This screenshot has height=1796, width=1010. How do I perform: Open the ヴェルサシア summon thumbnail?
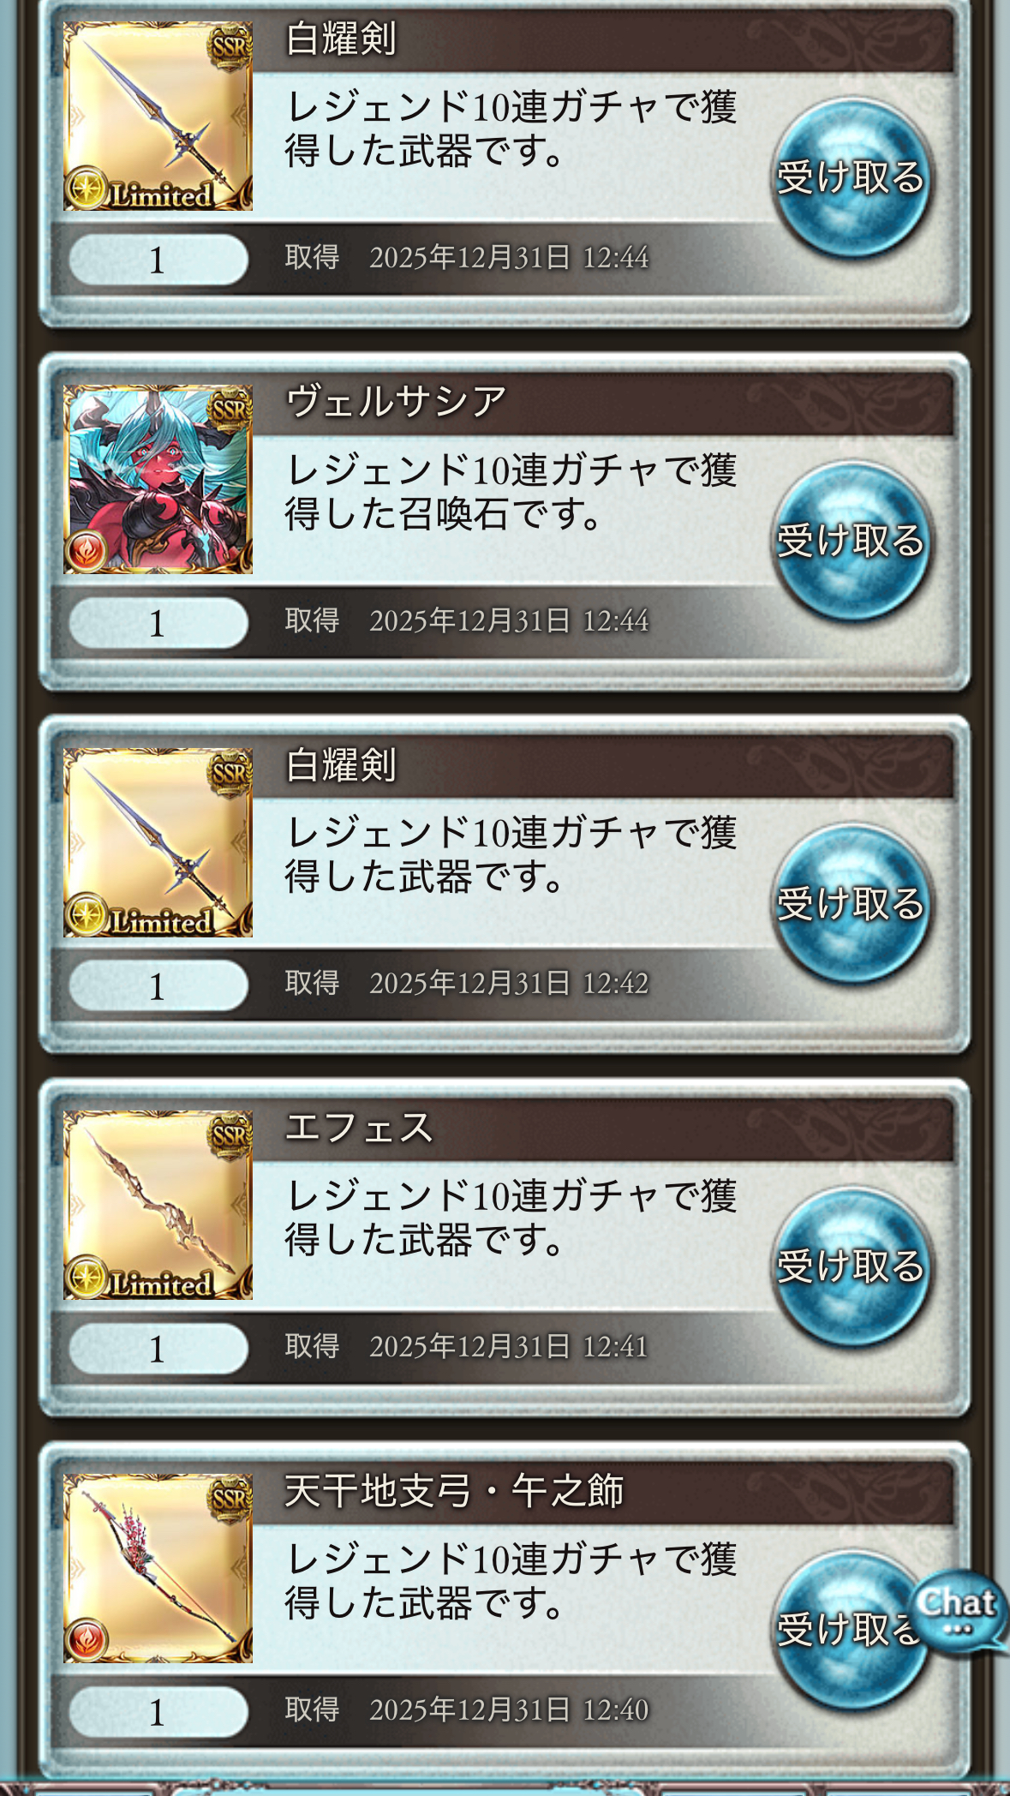pos(158,479)
